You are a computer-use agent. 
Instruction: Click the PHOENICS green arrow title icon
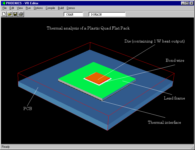(x=3, y=3)
